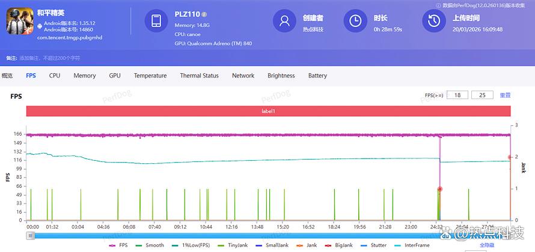Viewport: 535px width, 252px height.
Task: Toggle the InterFrame legend entry
Action: tap(412, 245)
